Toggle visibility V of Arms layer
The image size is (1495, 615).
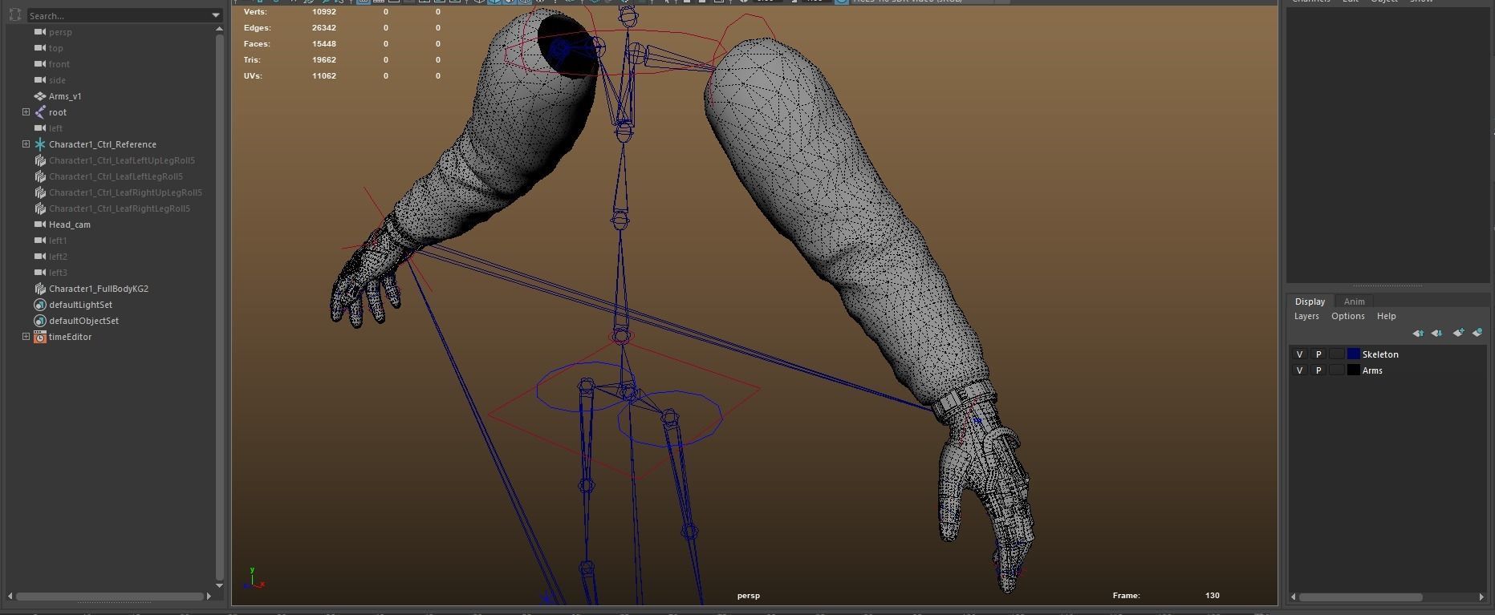(1300, 370)
